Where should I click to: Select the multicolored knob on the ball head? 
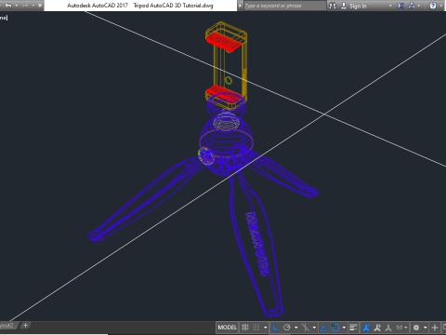[x=206, y=155]
